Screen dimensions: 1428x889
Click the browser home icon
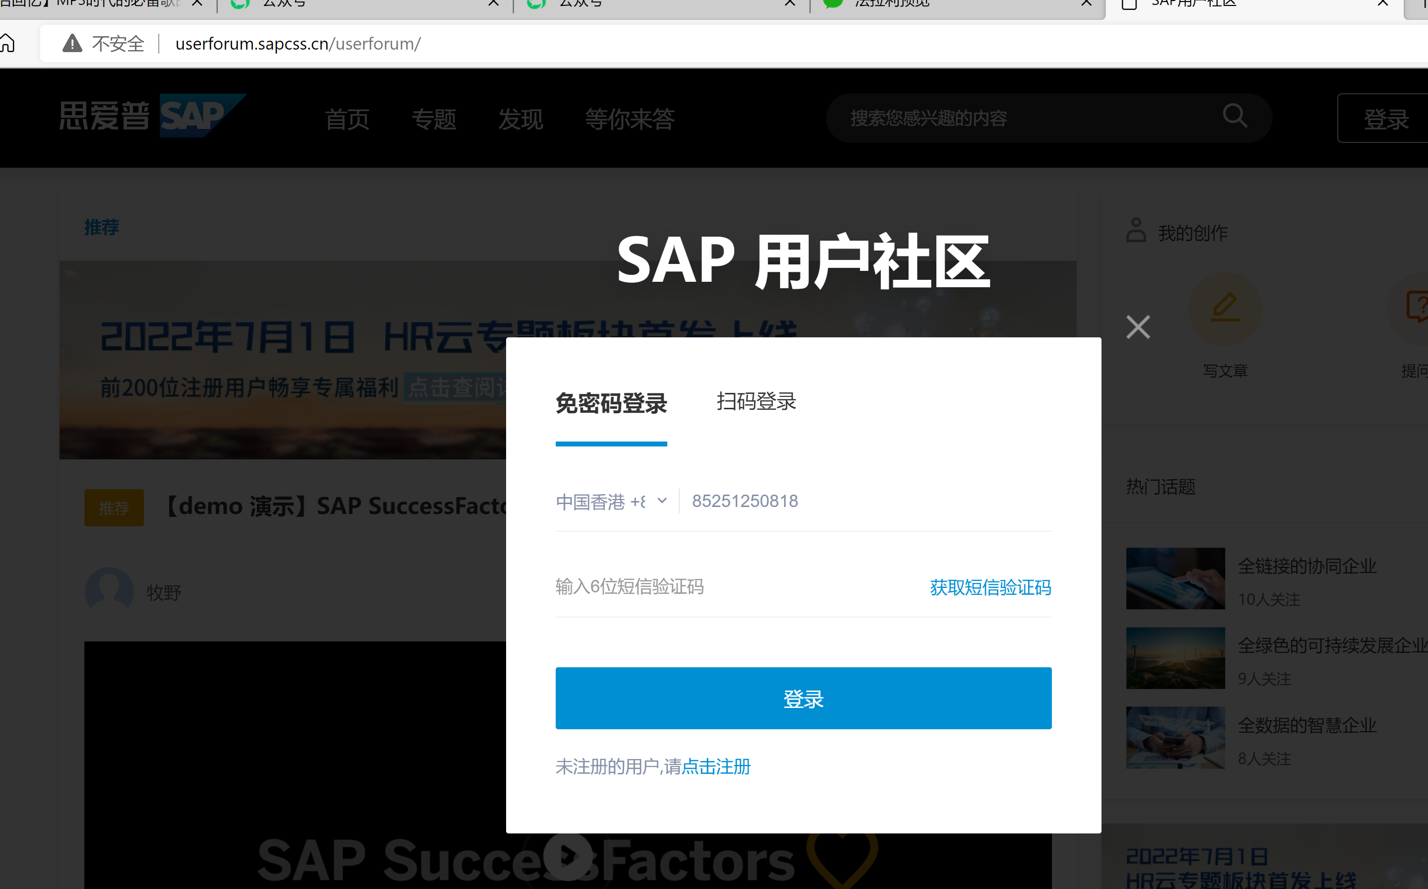(x=7, y=43)
